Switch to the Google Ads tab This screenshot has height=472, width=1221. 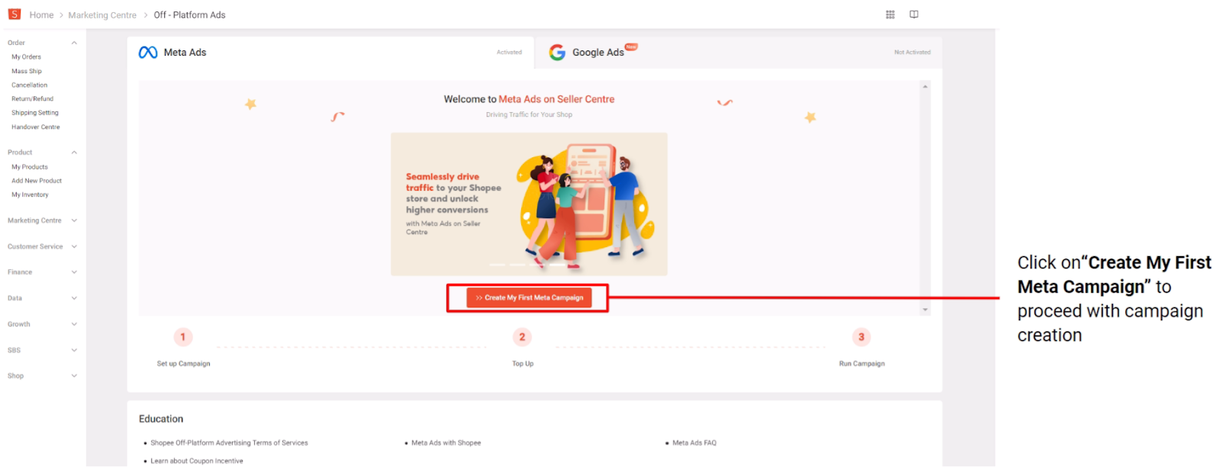coord(739,53)
